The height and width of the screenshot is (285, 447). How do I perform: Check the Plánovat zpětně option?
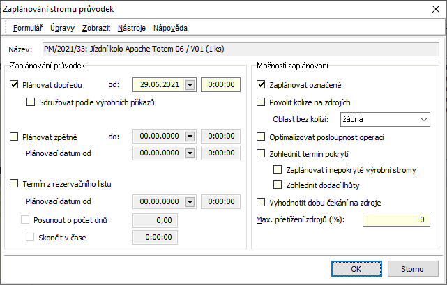click(x=15, y=137)
